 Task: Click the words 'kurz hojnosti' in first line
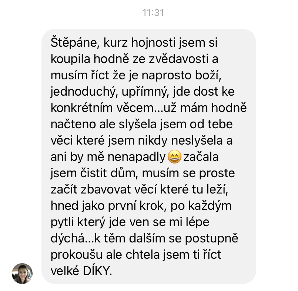tap(140, 43)
